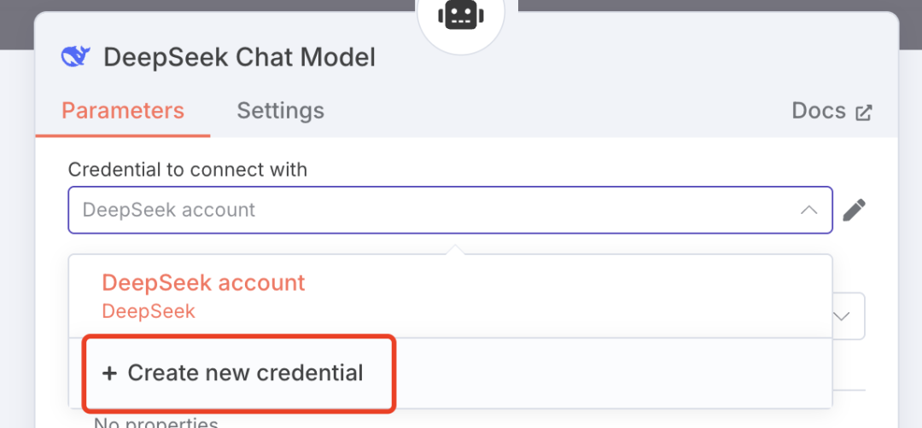Click the DeepSeek Chat Model title to rename

(239, 57)
